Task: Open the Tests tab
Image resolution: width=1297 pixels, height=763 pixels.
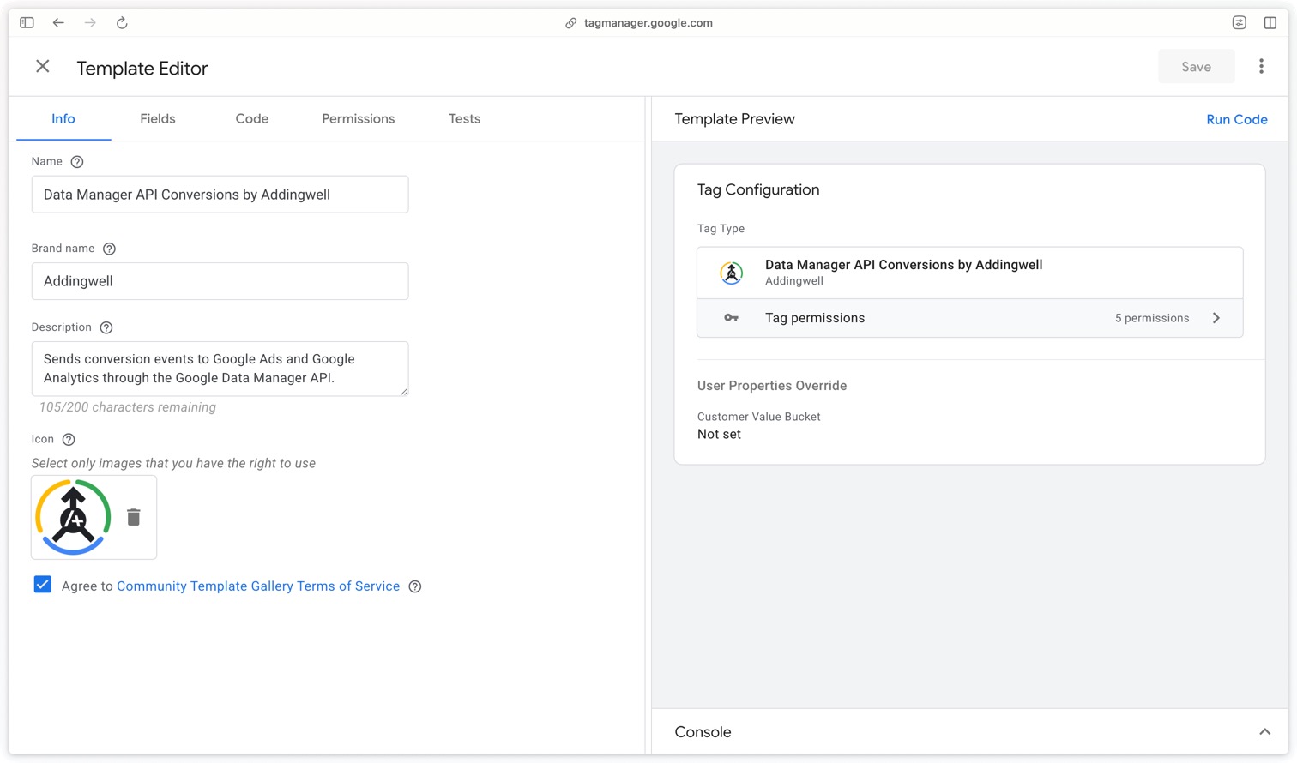Action: pos(464,119)
